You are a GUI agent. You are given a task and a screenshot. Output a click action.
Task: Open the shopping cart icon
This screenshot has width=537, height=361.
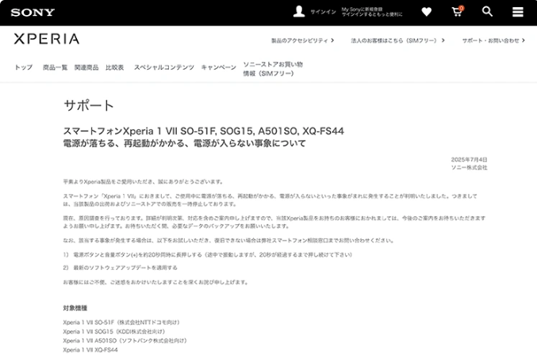tap(457, 12)
